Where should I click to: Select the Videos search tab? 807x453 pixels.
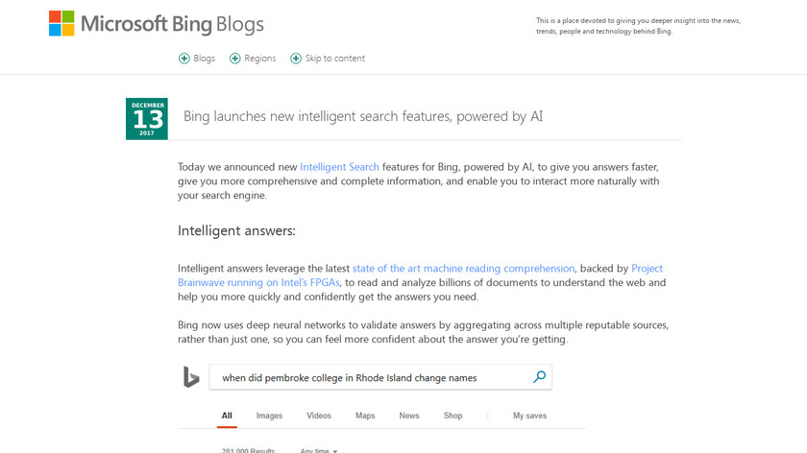[x=319, y=416]
